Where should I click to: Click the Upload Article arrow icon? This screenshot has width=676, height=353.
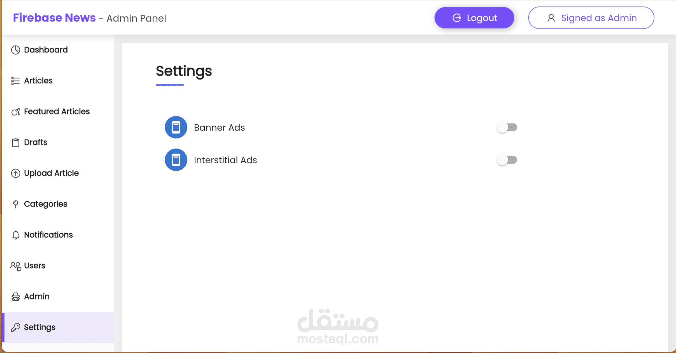click(x=16, y=173)
